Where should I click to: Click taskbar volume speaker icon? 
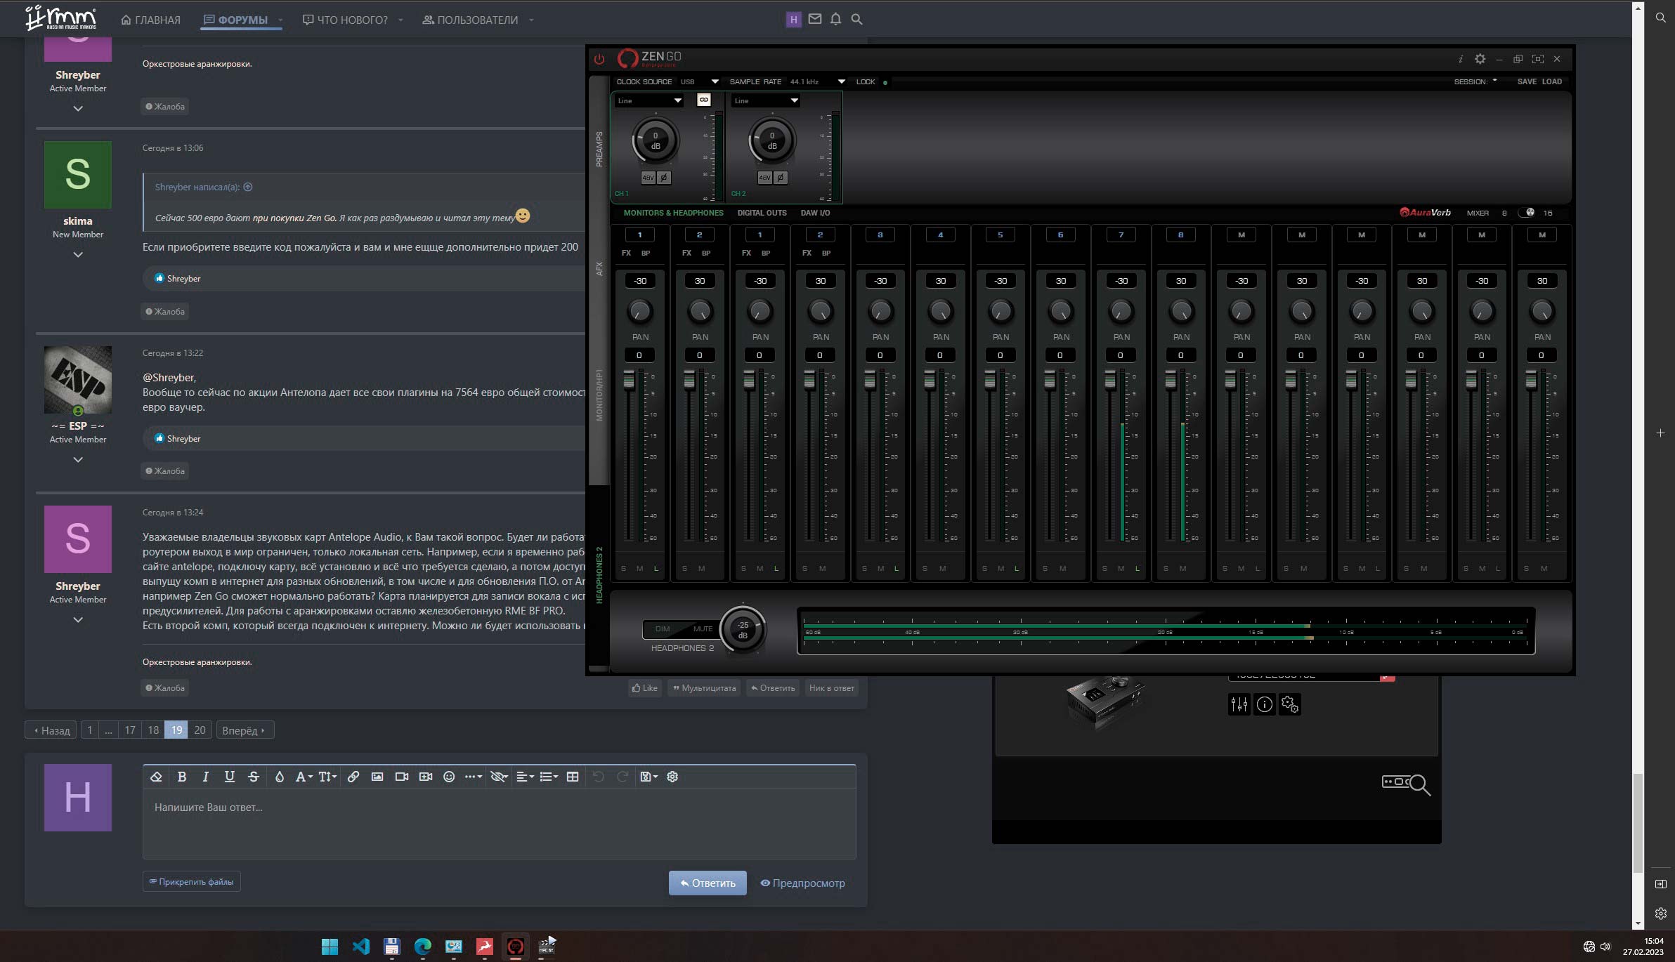point(1605,947)
